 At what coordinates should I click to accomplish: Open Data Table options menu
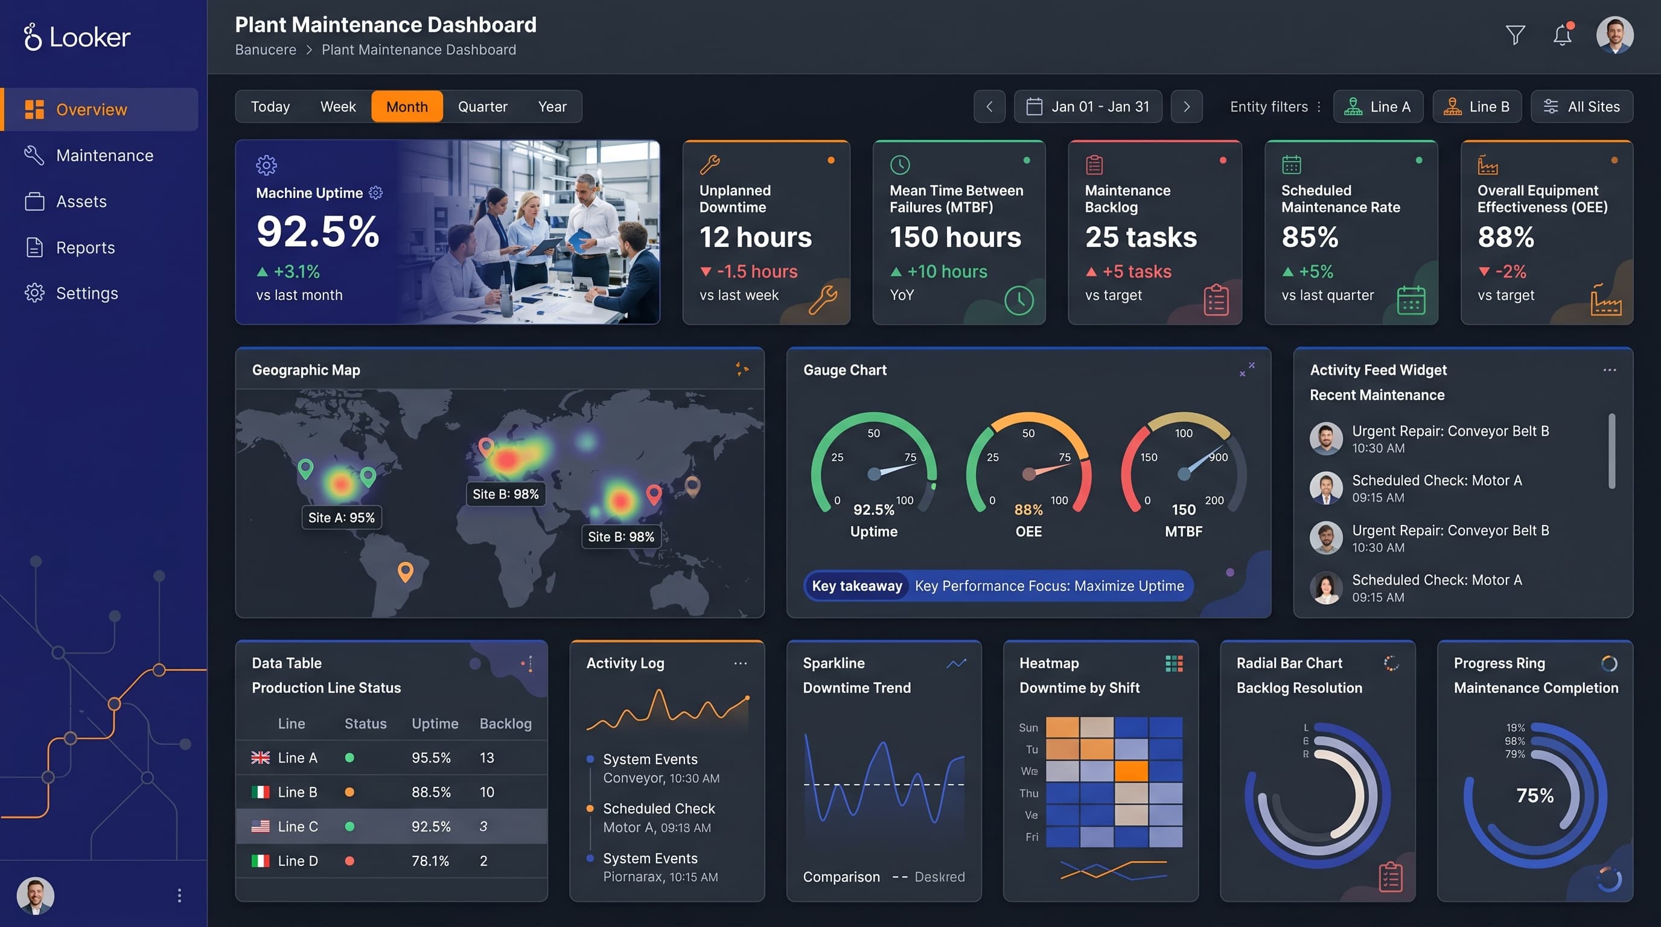tap(530, 663)
